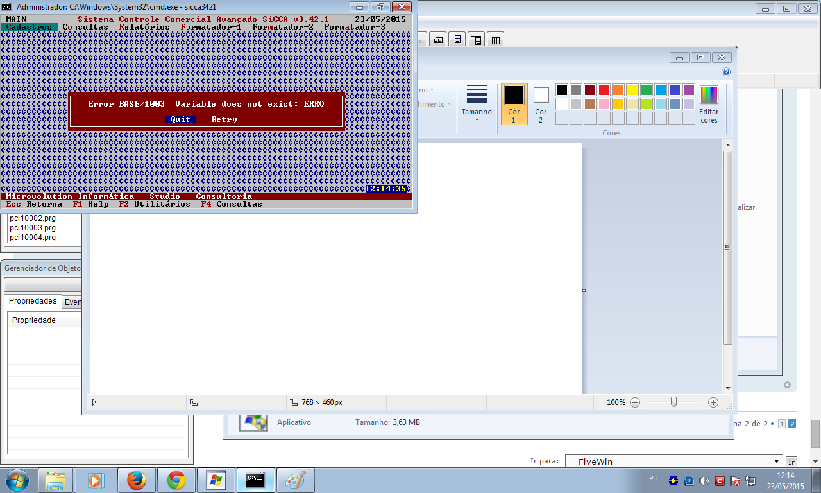Open Paint help with the question mark icon
This screenshot has height=493, width=821.
(x=726, y=73)
